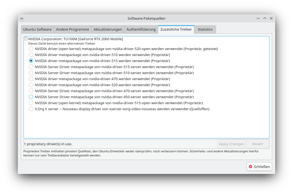Click the Revert button
The image size is (293, 195).
point(258,144)
